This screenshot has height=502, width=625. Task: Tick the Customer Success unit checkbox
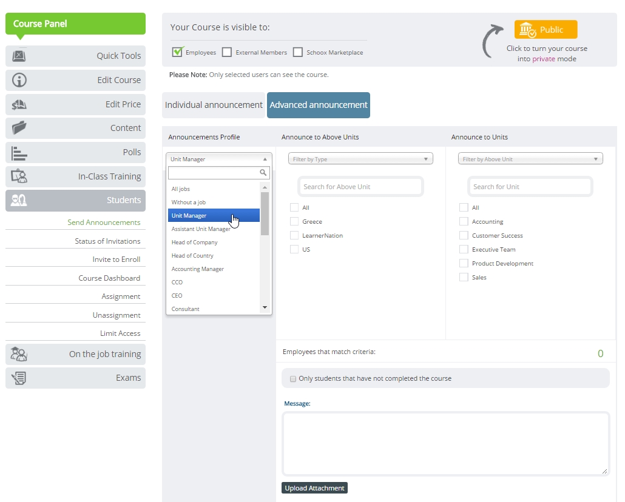(x=464, y=235)
